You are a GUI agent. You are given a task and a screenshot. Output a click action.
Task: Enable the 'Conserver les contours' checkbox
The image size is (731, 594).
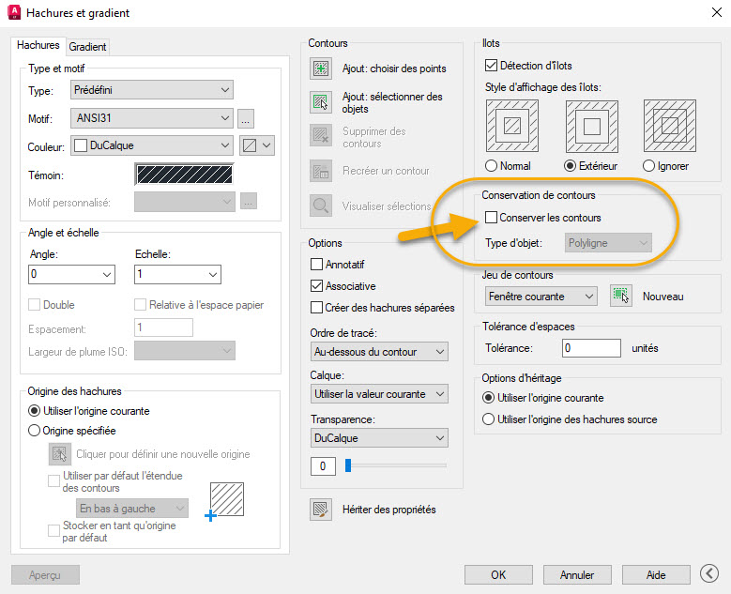pyautogui.click(x=492, y=218)
